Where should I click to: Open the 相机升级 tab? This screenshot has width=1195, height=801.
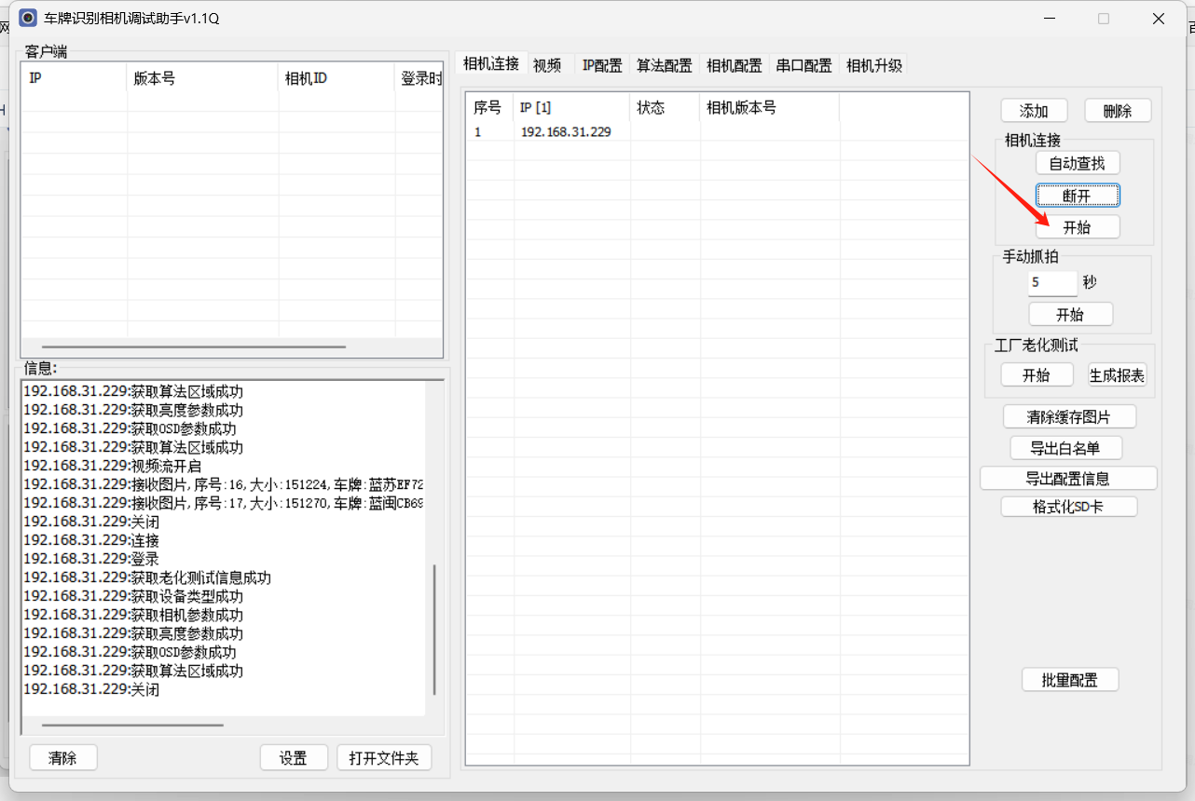[x=874, y=65]
